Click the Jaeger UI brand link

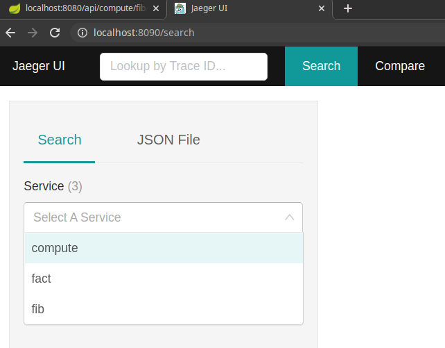pyautogui.click(x=39, y=66)
